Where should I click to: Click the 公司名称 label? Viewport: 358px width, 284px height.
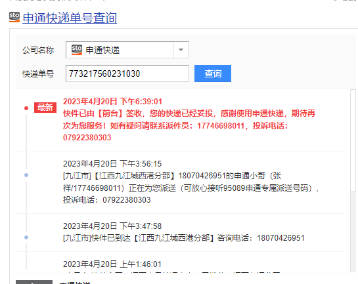point(38,50)
